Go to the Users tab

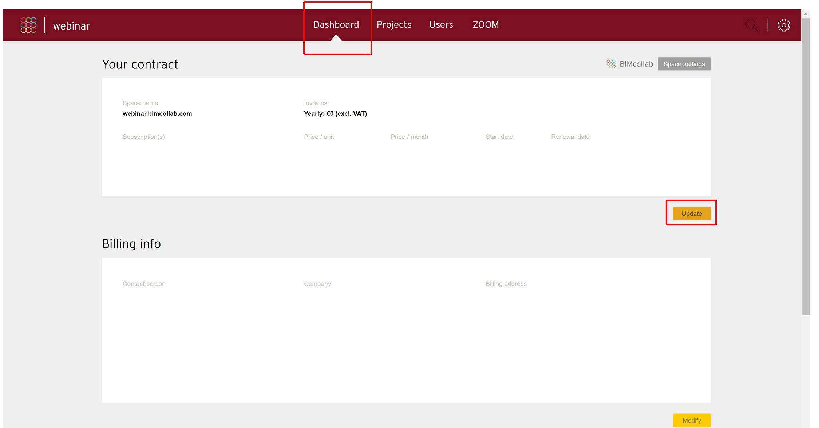pos(441,25)
